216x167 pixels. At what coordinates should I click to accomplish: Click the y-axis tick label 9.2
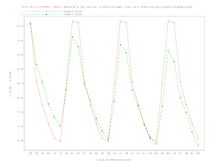[x=20, y=55]
